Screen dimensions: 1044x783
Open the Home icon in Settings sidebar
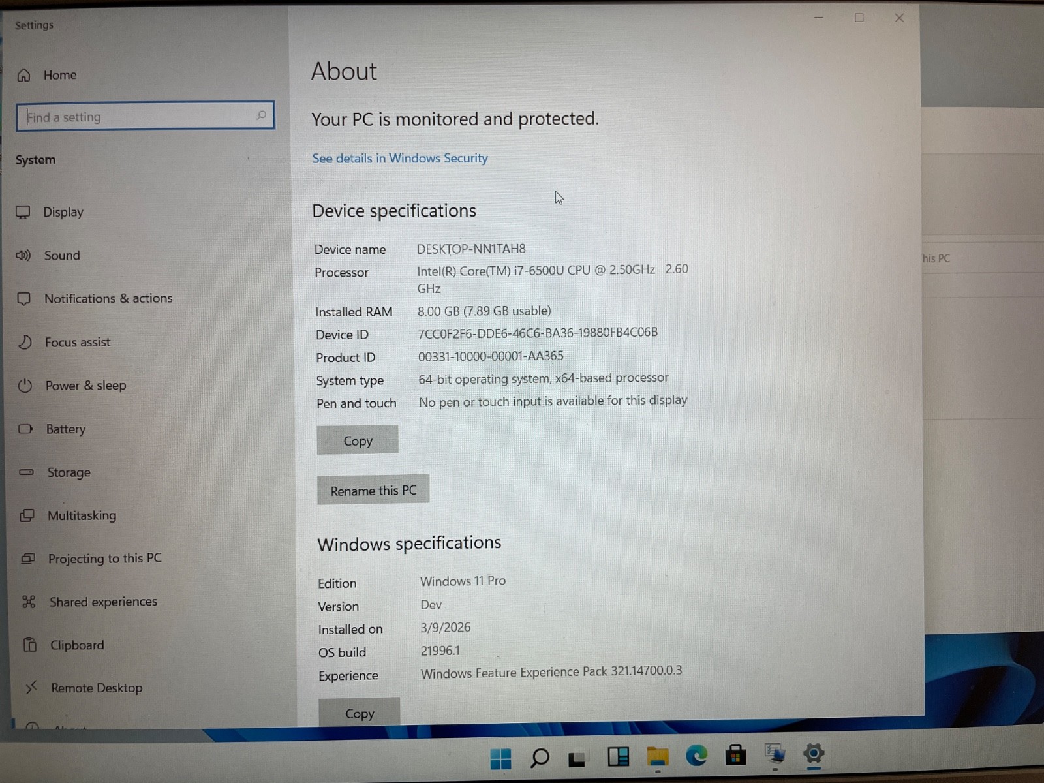tap(23, 76)
